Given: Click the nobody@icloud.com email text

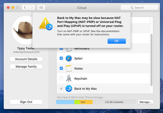Looking at the screenshot, I should [x=26, y=52].
